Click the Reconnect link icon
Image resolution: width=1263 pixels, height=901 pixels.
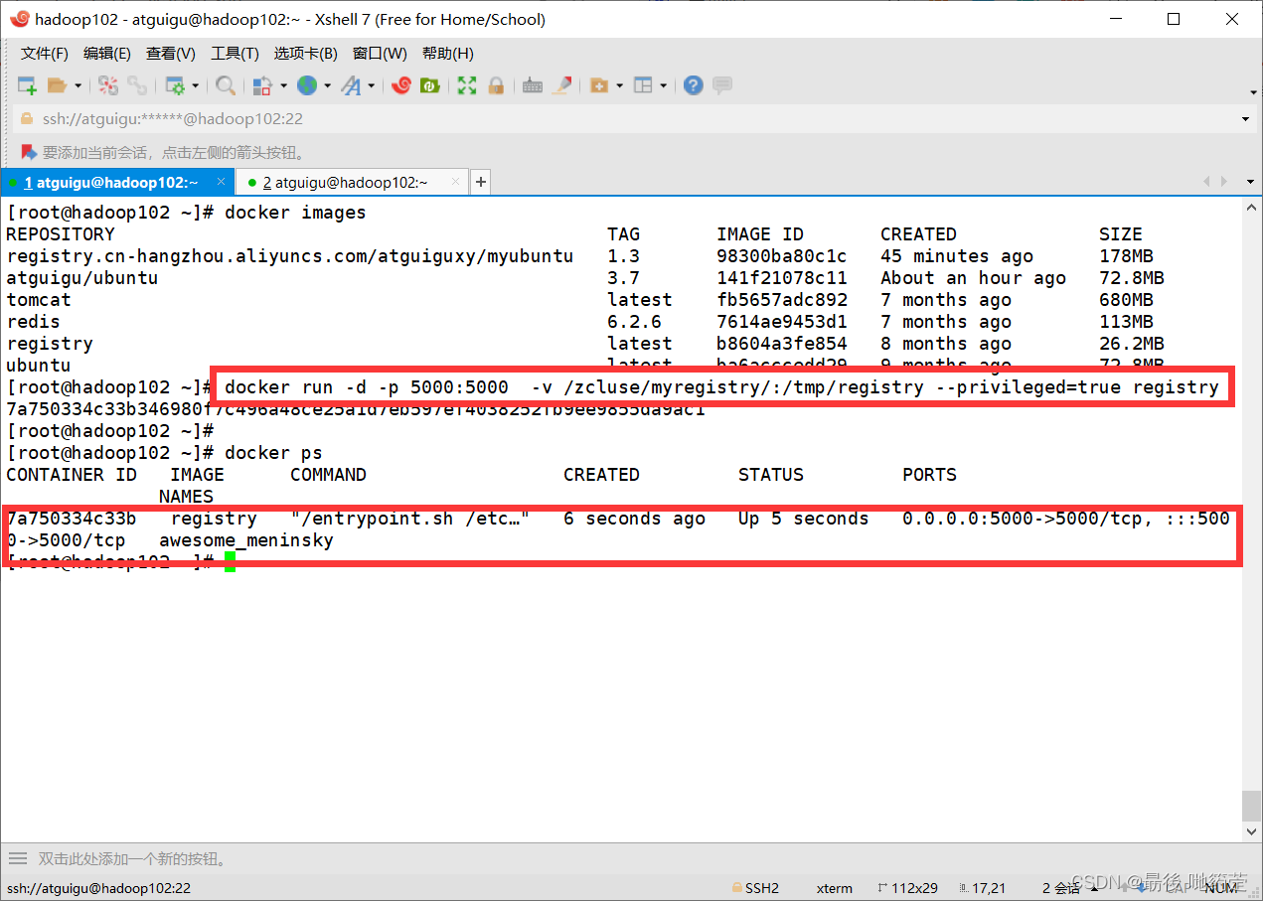137,85
